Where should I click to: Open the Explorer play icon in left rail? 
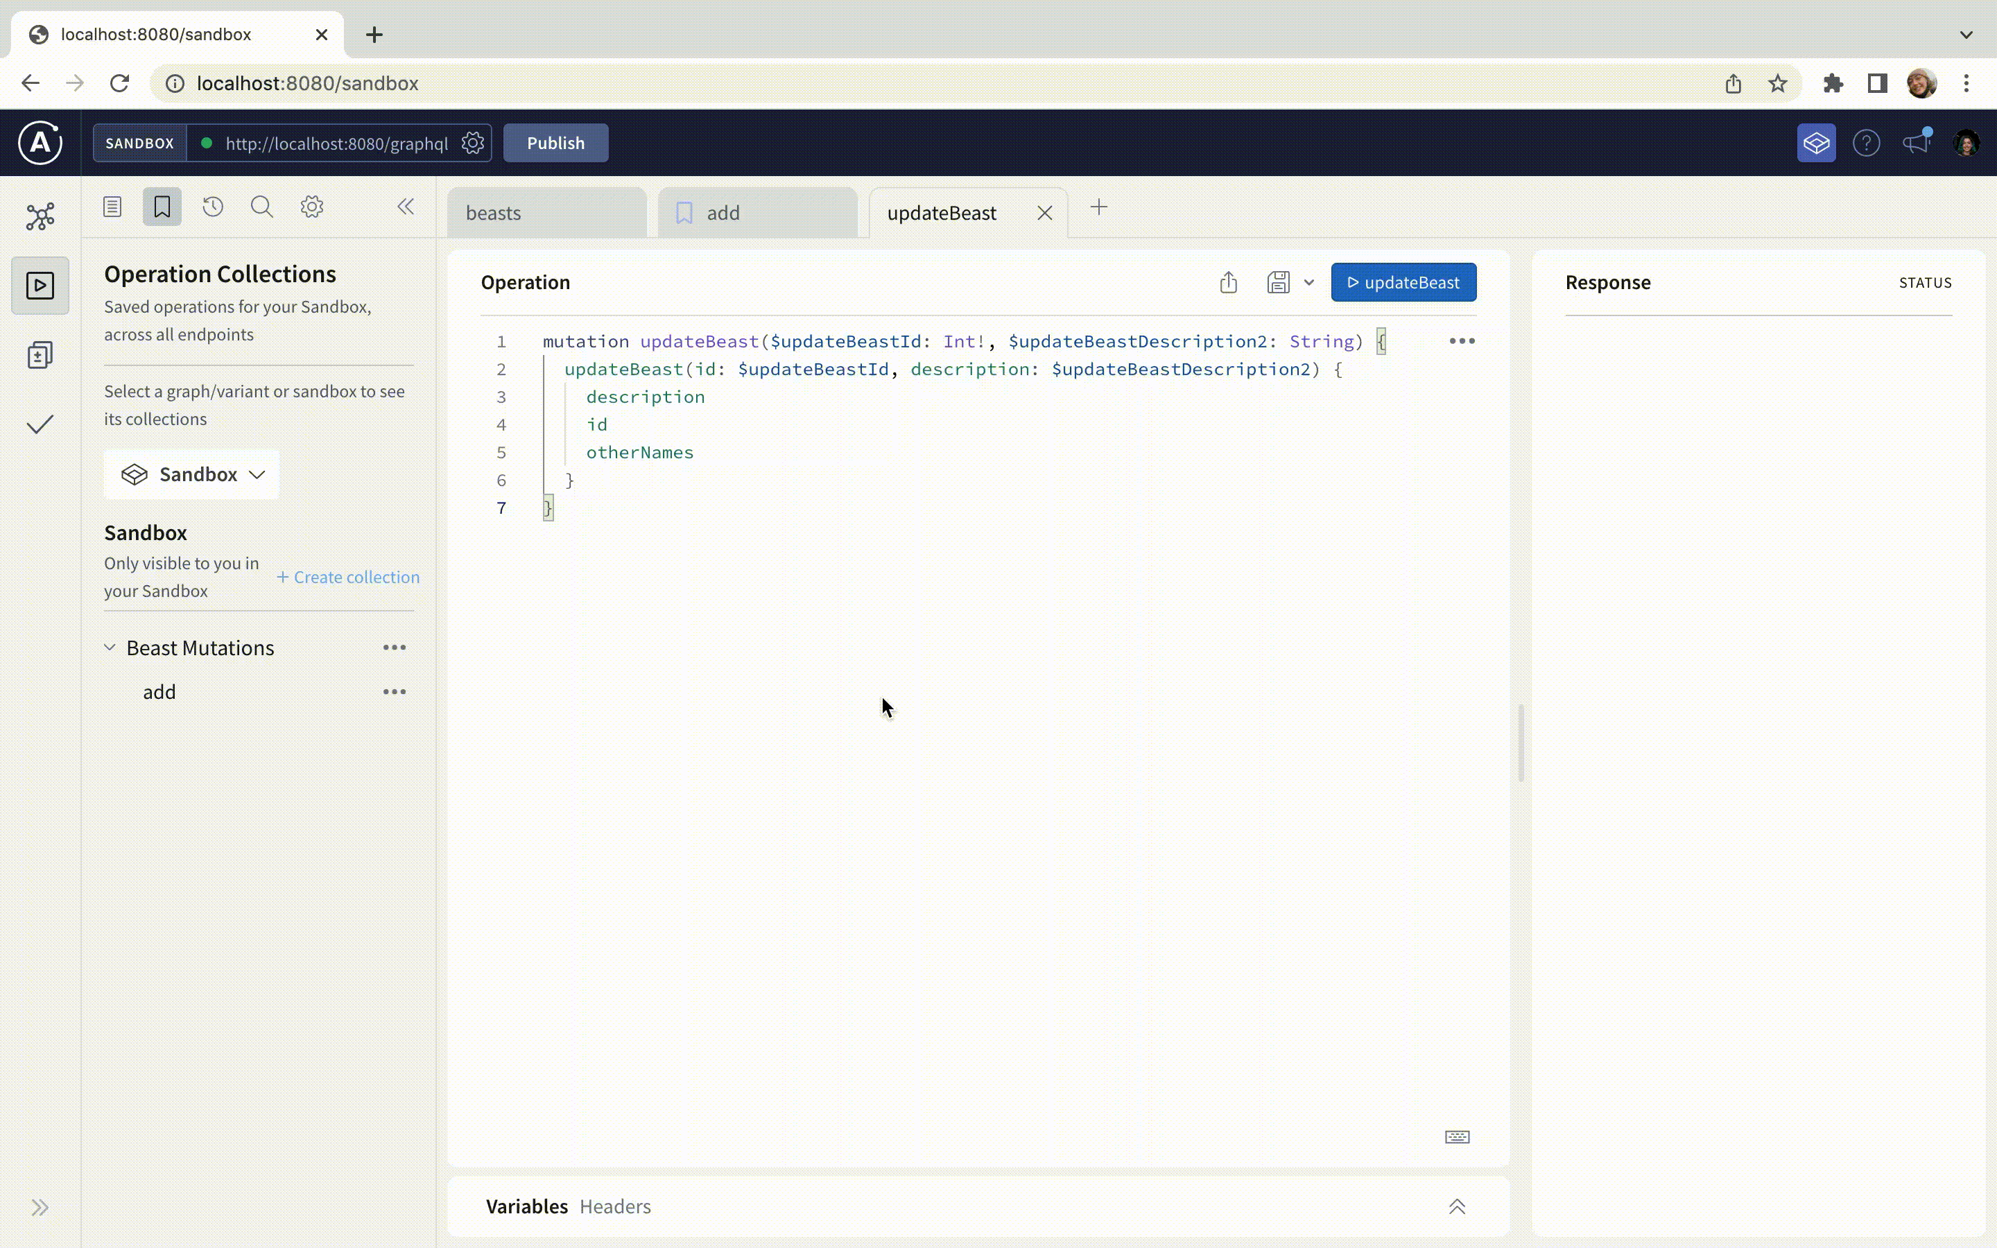tap(40, 286)
